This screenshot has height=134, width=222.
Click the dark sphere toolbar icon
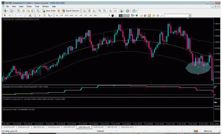click(113, 16)
